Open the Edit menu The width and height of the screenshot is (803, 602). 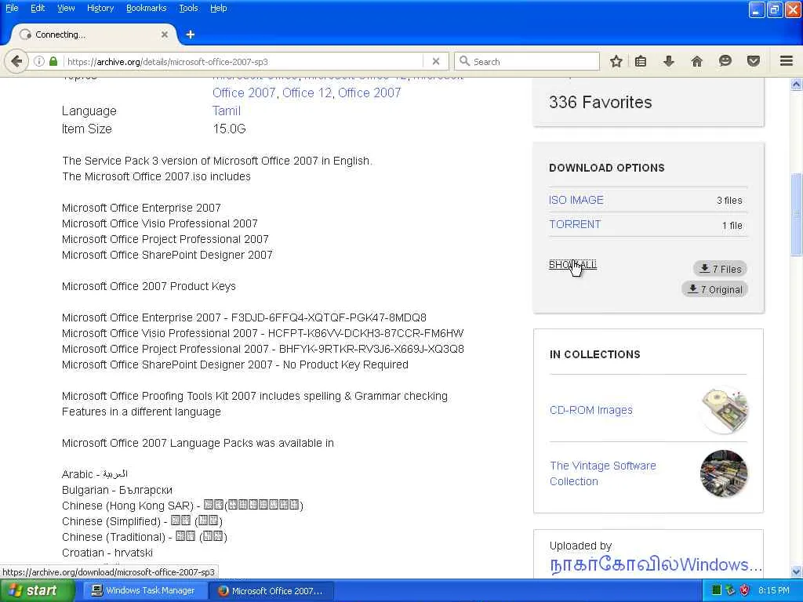[38, 8]
